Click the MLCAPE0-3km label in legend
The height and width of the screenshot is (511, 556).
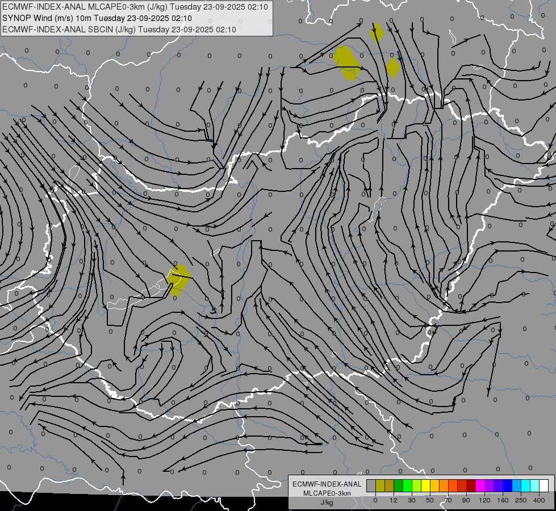tap(327, 493)
